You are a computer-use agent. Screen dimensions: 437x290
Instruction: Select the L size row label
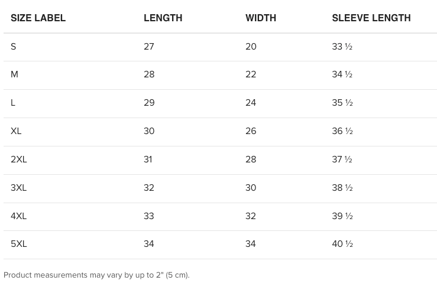pyautogui.click(x=13, y=103)
